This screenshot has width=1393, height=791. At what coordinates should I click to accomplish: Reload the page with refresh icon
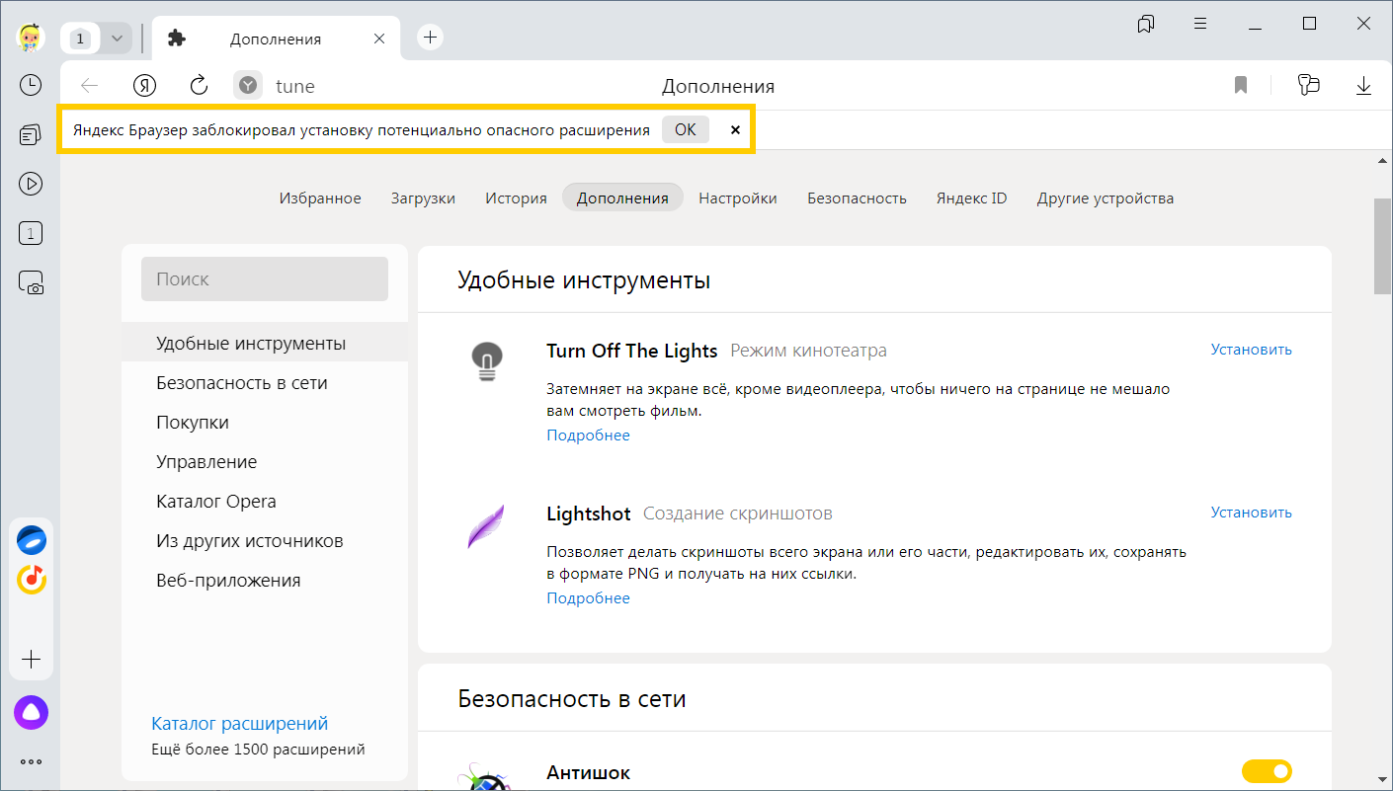click(199, 86)
